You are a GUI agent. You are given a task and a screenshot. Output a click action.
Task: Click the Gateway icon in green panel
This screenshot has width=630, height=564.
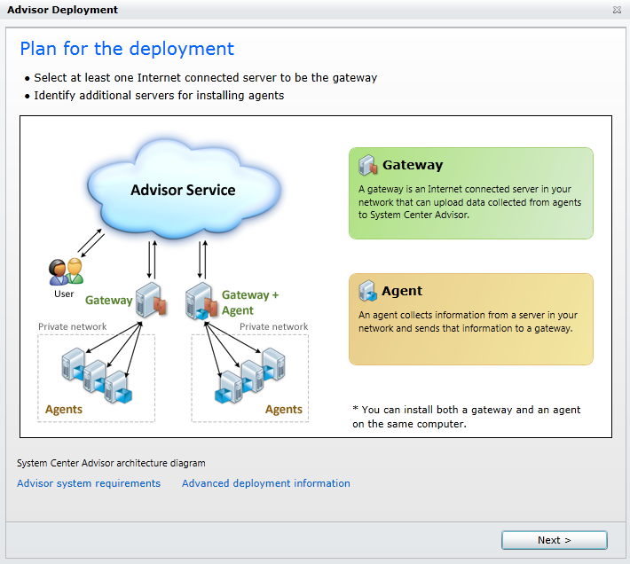point(368,165)
